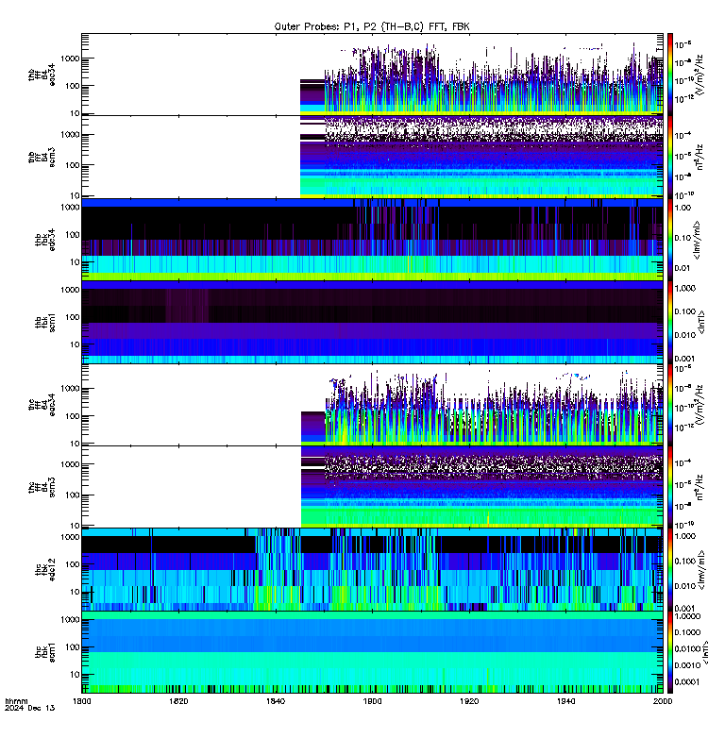Screen dimensions: 708x755
Task: Click the color bar beside thc fff edc34 panel
Action: click(x=670, y=405)
